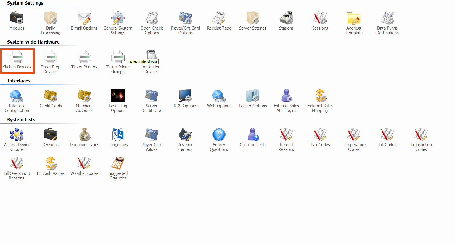The height and width of the screenshot is (244, 455).
Task: Open the Modules settings icon
Action: 17,18
